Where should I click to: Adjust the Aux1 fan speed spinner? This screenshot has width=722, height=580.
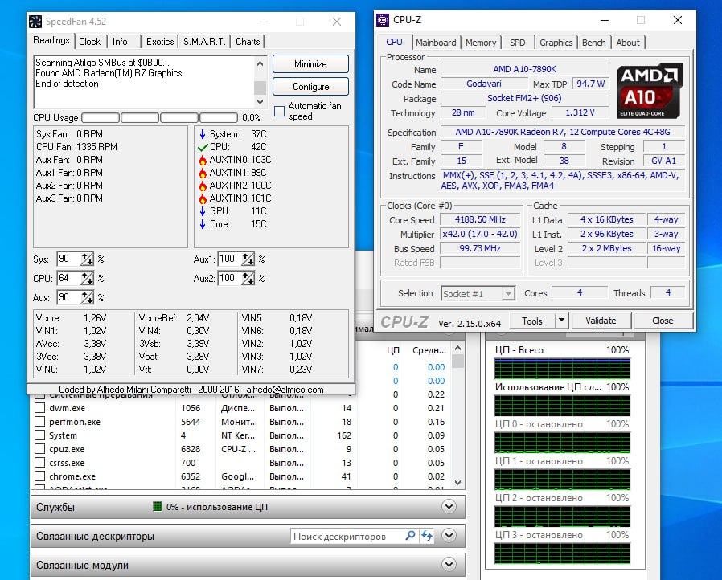248,259
